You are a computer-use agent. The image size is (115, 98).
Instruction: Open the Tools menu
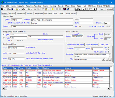pyautogui.click(x=79, y=6)
